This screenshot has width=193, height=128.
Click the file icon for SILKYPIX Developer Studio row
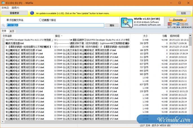click(x=3, y=40)
